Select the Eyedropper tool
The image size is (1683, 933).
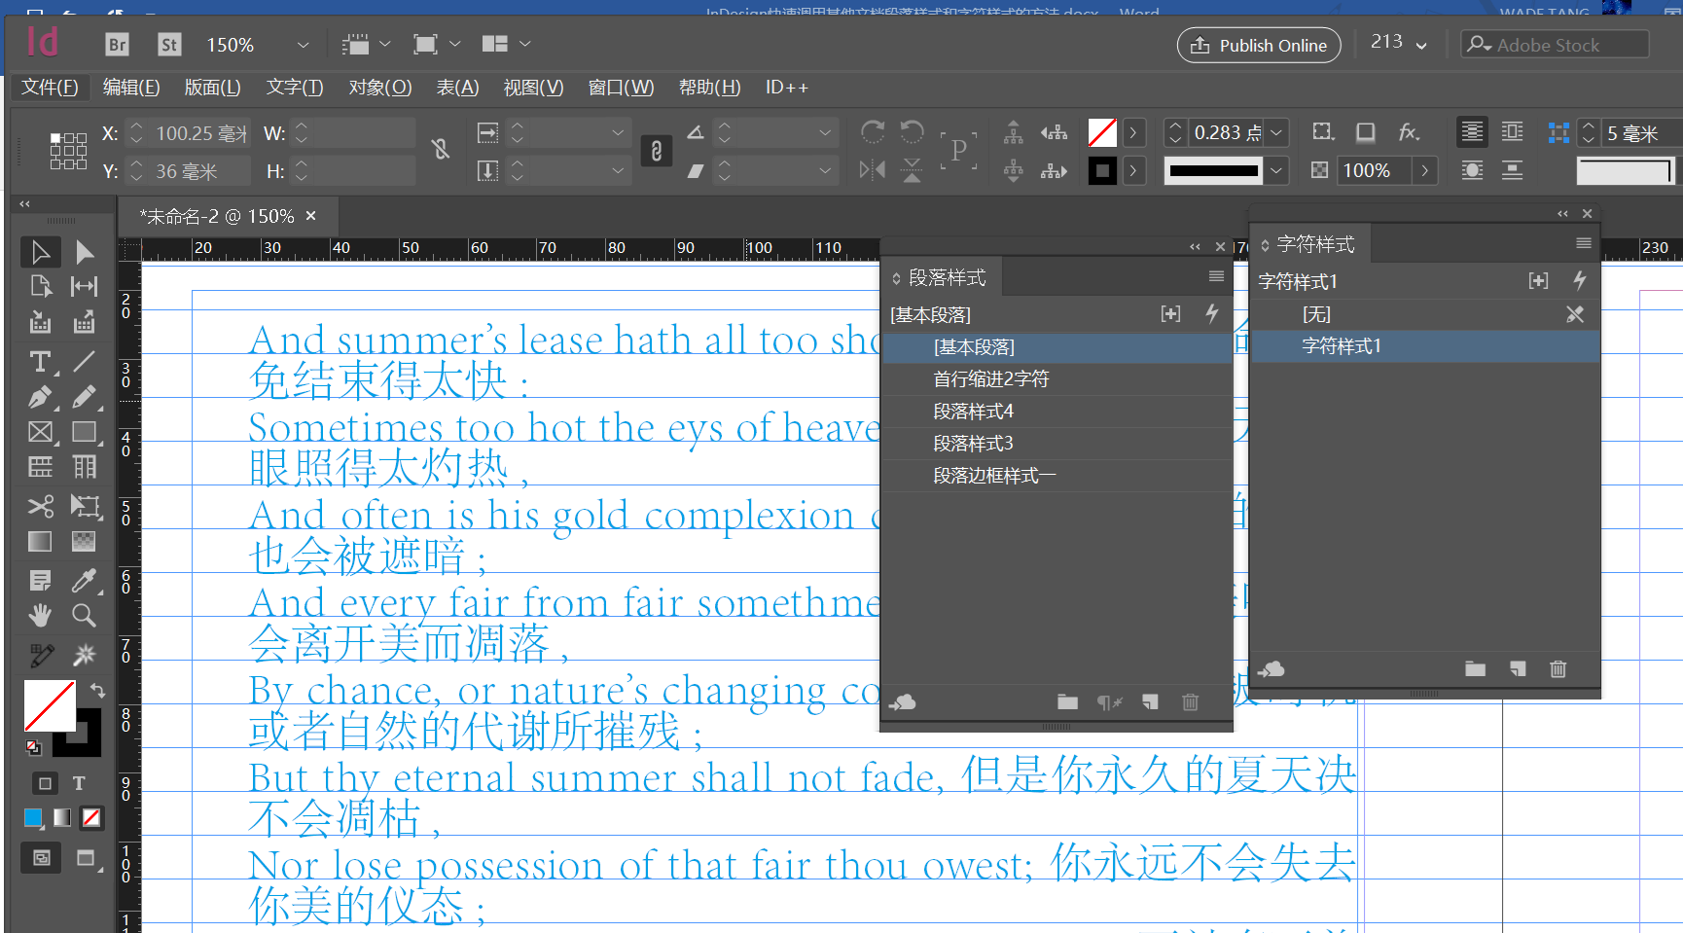[x=84, y=580]
